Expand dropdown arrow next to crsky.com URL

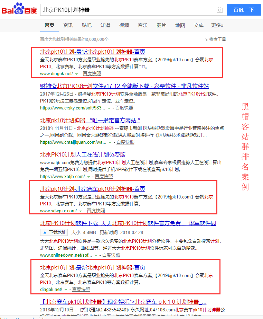tap(109, 108)
